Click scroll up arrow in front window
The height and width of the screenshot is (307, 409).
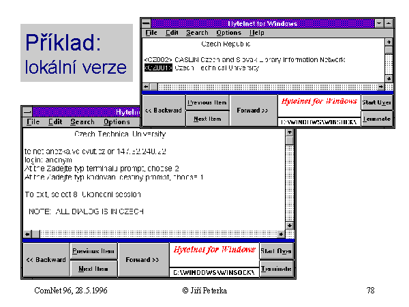click(389, 42)
